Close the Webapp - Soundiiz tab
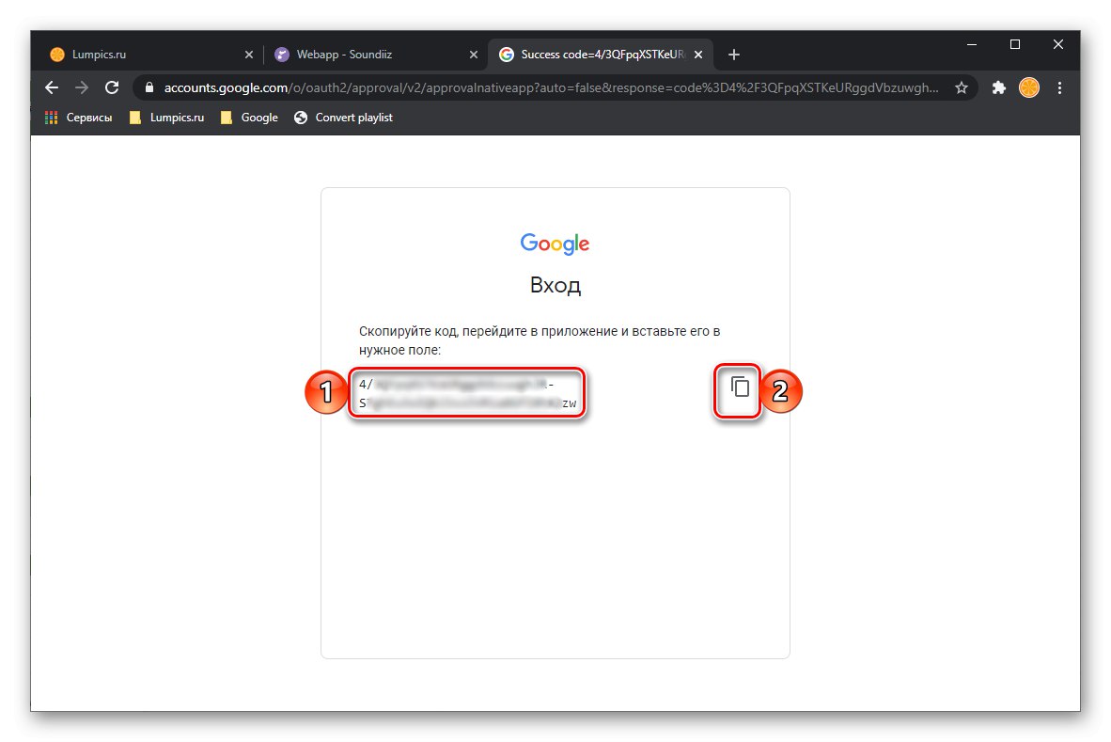This screenshot has height=742, width=1111. [474, 55]
